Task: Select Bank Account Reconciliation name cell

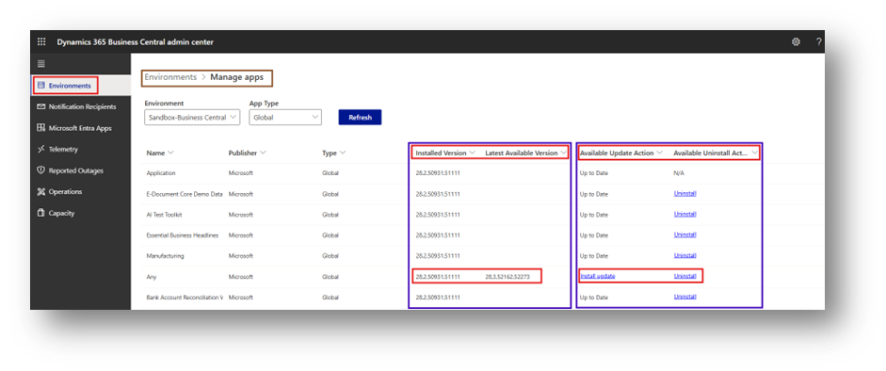Action: click(x=185, y=297)
